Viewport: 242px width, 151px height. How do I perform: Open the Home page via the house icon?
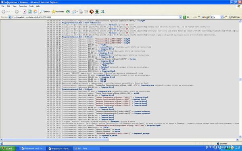pos(35,12)
